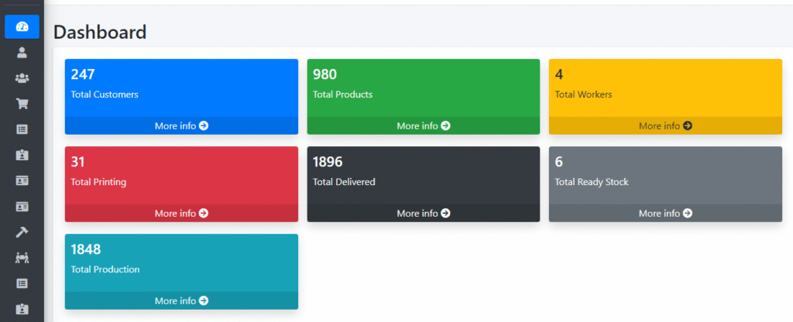The width and height of the screenshot is (793, 322).
Task: Click the arrow circle icon on Total Workers card
Action: (x=688, y=126)
